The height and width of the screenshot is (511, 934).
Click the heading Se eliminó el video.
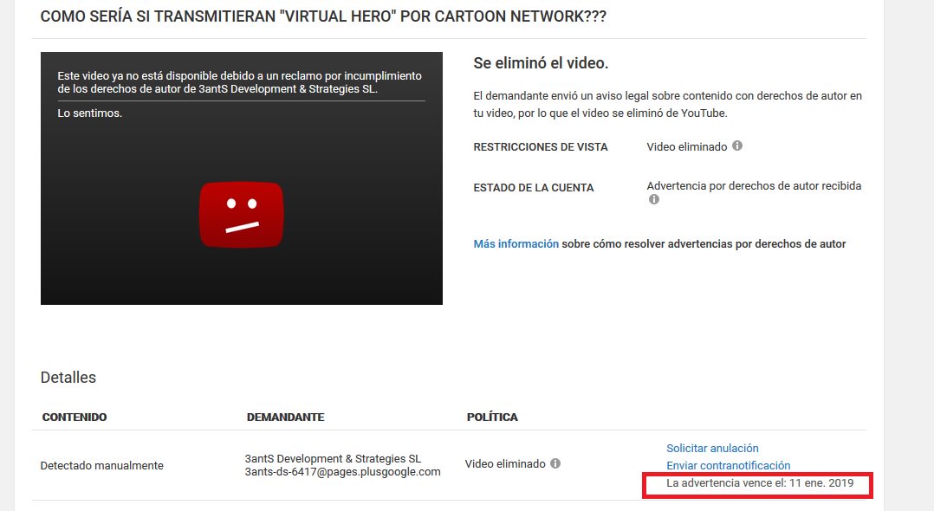(541, 63)
